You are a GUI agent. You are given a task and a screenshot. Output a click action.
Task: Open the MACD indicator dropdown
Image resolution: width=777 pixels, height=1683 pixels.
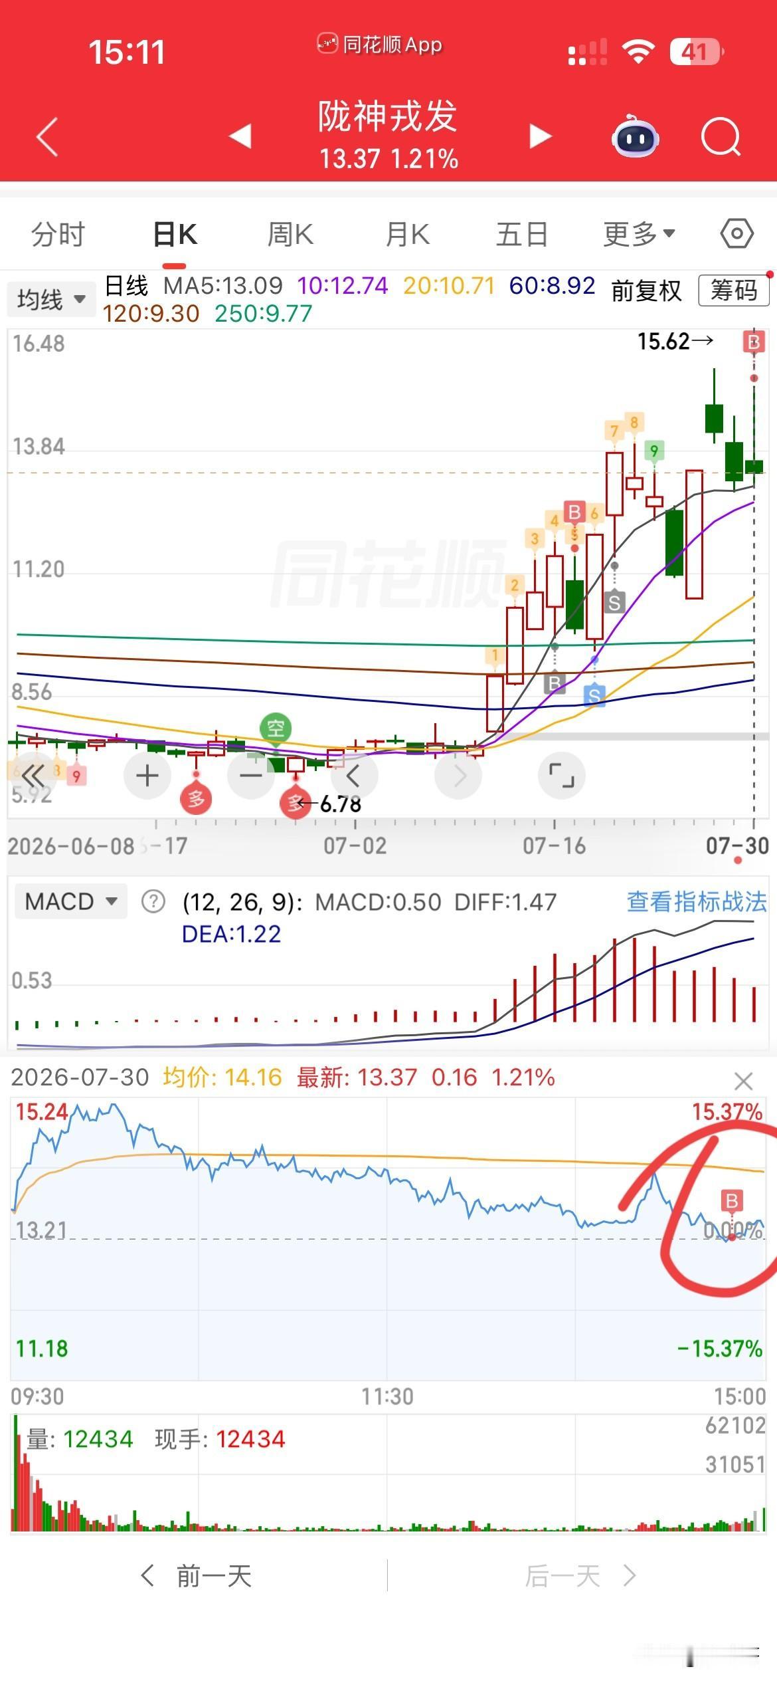[x=70, y=902]
